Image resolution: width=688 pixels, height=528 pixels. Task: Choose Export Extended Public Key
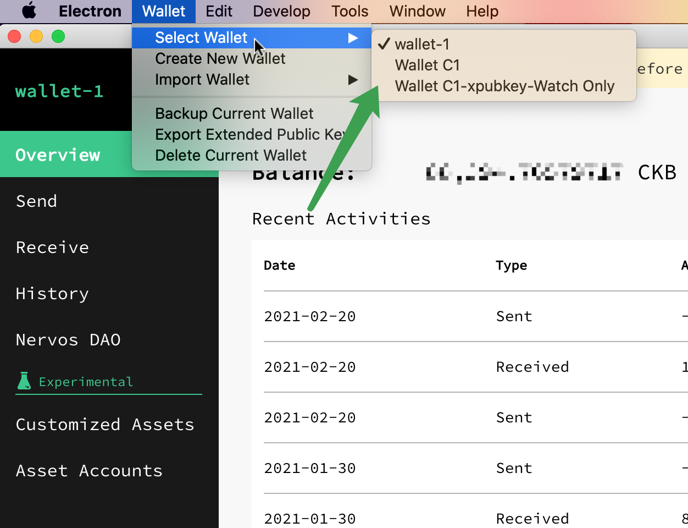[252, 135]
